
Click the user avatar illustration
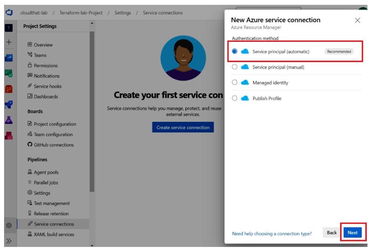click(183, 58)
